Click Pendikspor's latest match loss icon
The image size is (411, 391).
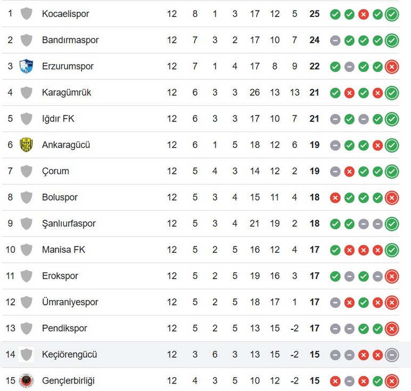392,329
